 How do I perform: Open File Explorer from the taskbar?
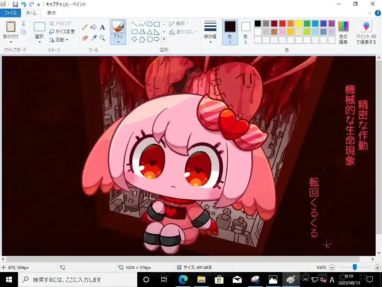coord(201,280)
